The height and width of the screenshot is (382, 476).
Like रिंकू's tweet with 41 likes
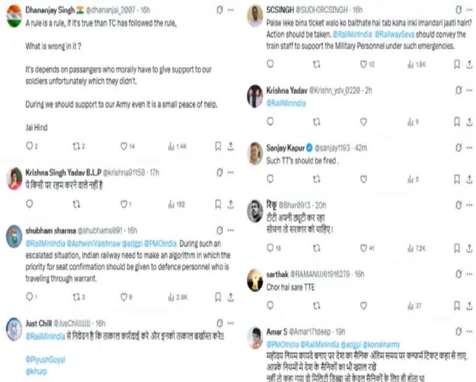coord(364,248)
